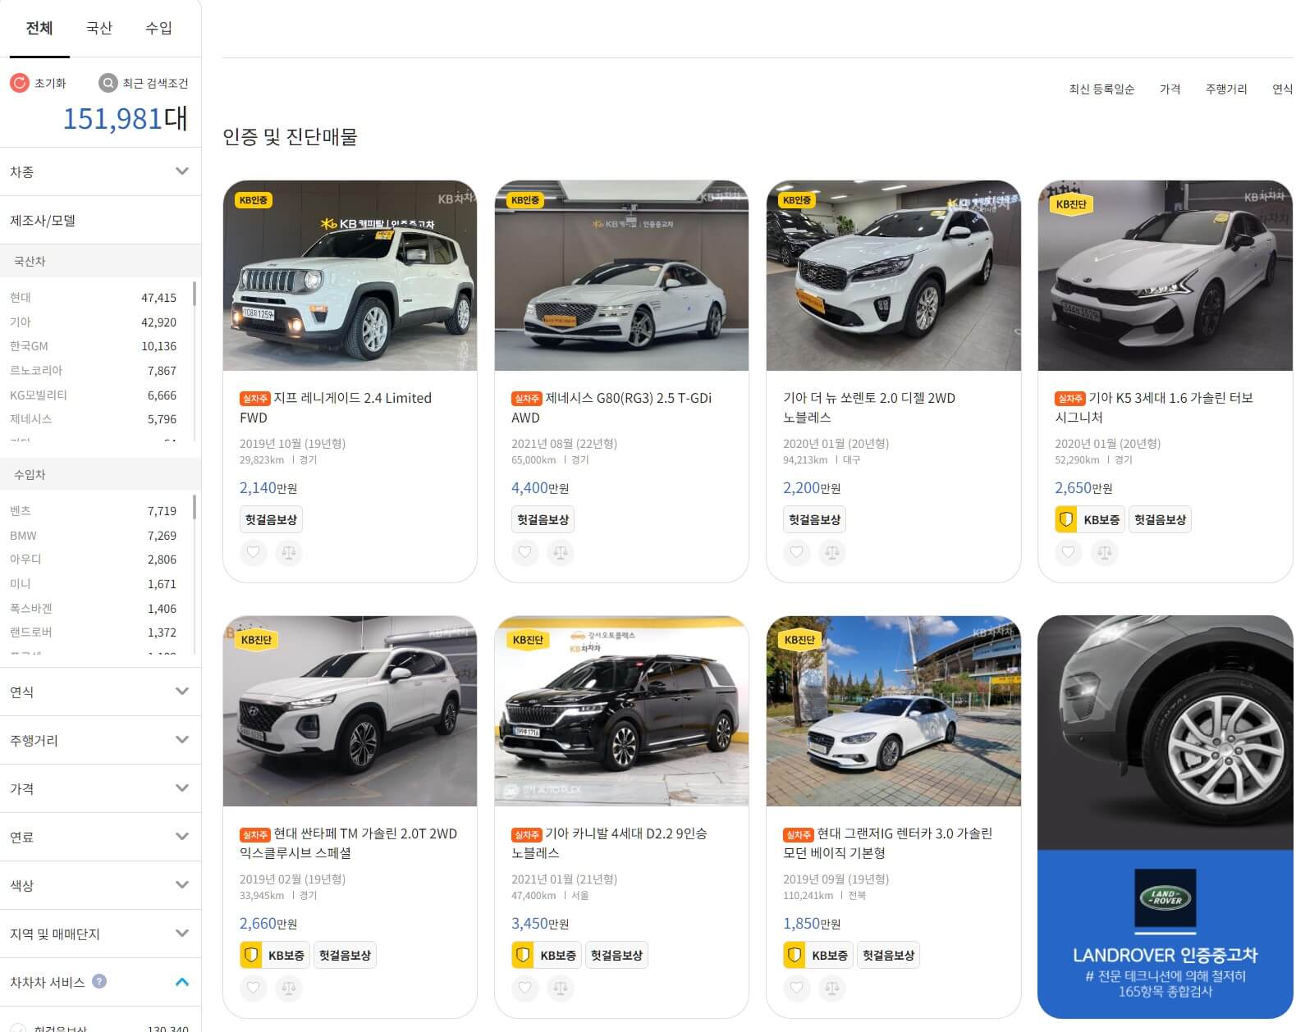Image resolution: width=1296 pixels, height=1032 pixels.
Task: Compare the 지프 레니게이드 listing scale icon
Action: [289, 552]
